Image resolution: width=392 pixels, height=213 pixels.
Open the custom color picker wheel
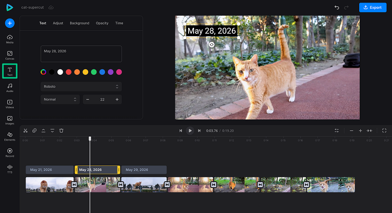point(43,72)
